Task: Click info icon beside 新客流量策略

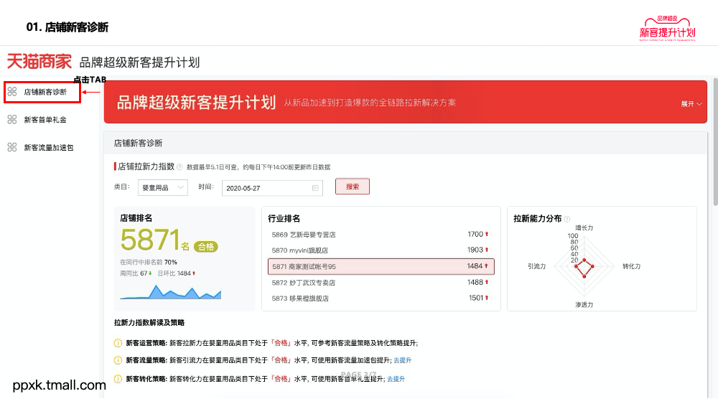Action: pyautogui.click(x=118, y=360)
